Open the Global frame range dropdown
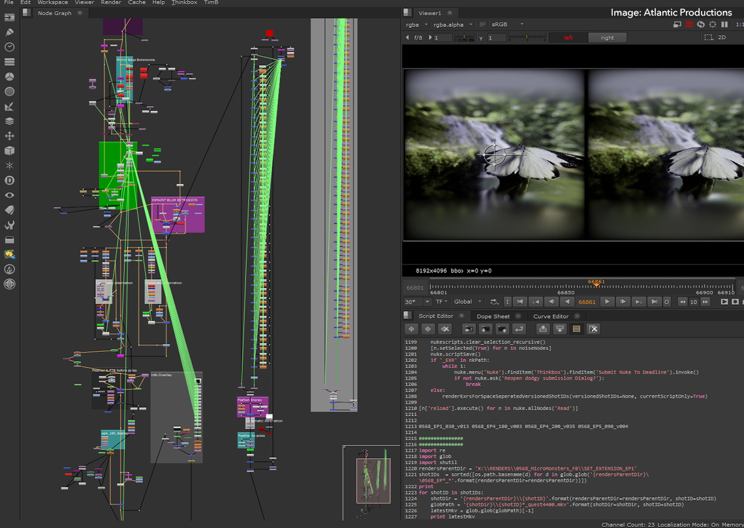The height and width of the screenshot is (528, 744). tap(468, 302)
